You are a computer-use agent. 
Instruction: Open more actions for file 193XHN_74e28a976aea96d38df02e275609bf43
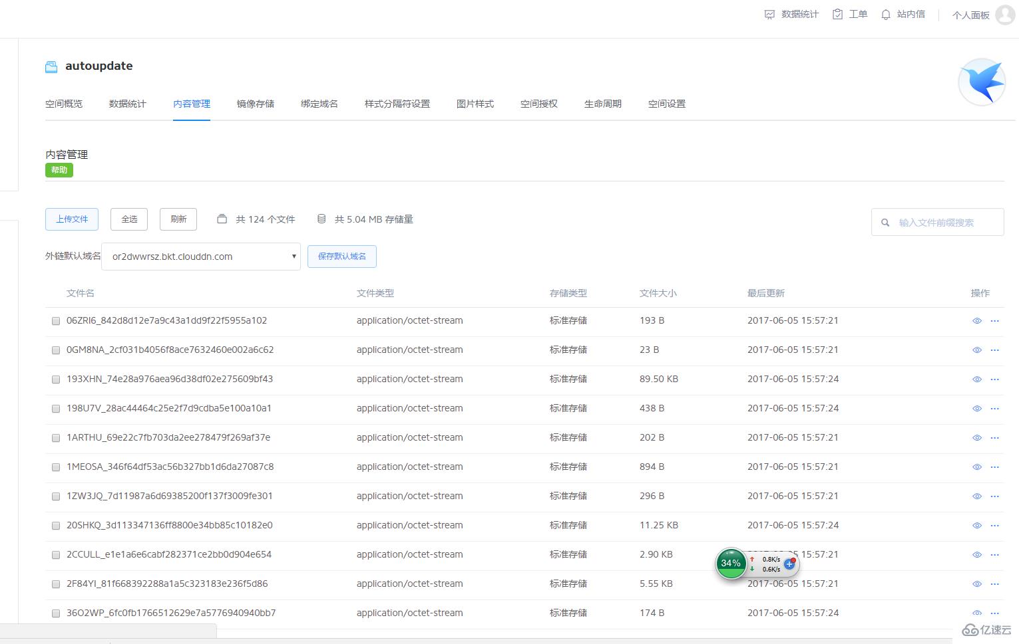tap(995, 379)
